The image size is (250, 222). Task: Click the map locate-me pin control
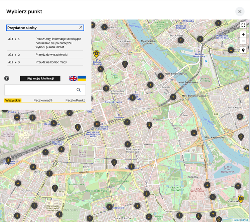[243, 50]
